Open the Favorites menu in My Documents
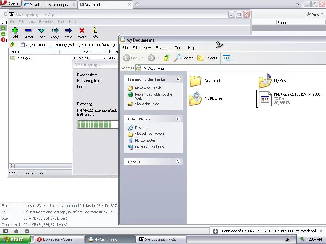The height and width of the screenshot is (244, 326). pos(163,48)
